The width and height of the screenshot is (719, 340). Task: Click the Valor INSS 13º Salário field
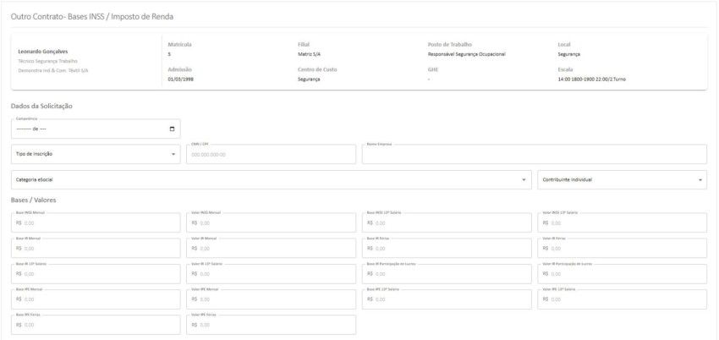point(622,223)
